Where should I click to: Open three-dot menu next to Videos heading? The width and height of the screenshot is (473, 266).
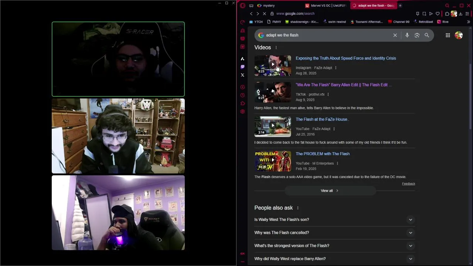tap(276, 48)
